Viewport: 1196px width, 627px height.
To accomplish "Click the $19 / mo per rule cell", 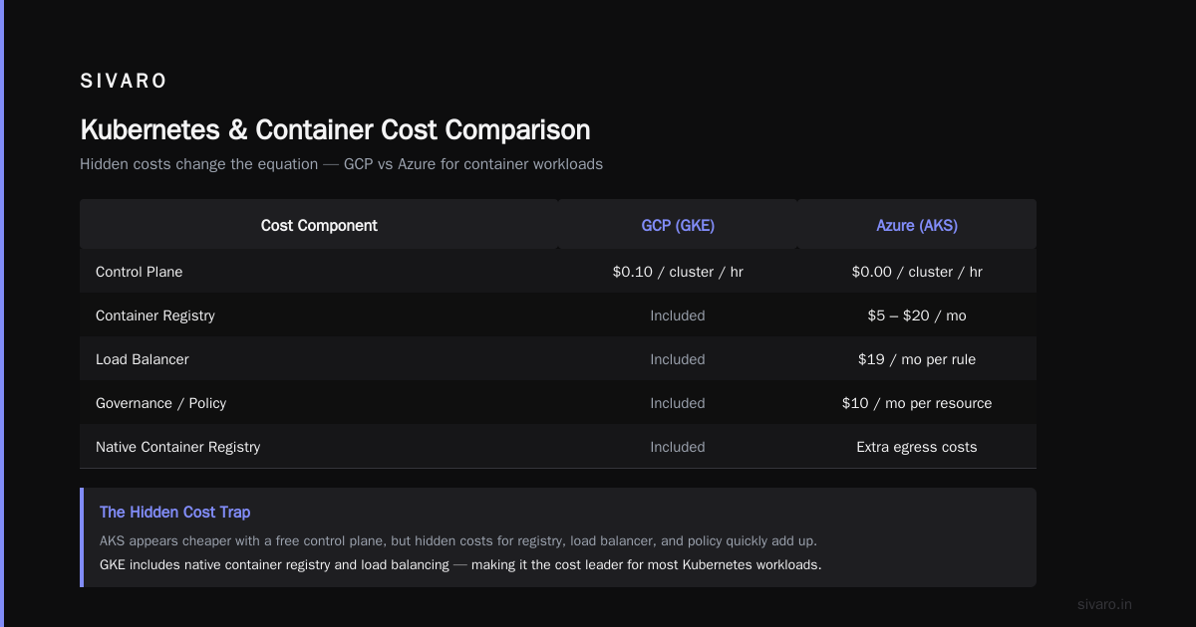I will 917,359.
